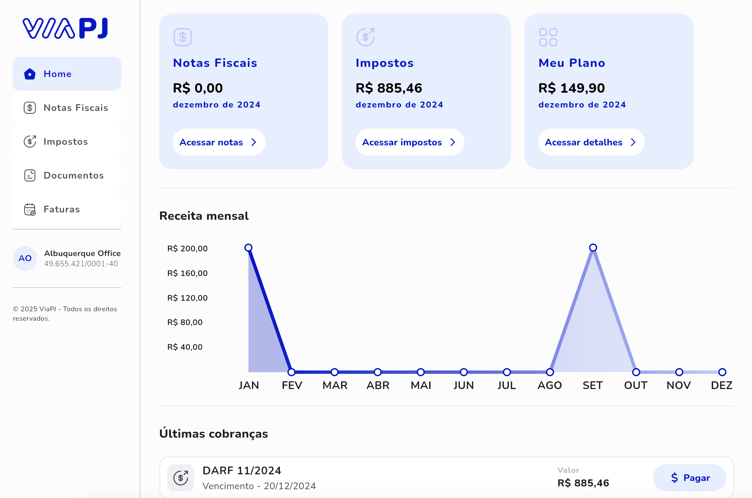Open Acessar detalhes on Meu Plano card
This screenshot has height=498, width=752.
coord(592,142)
